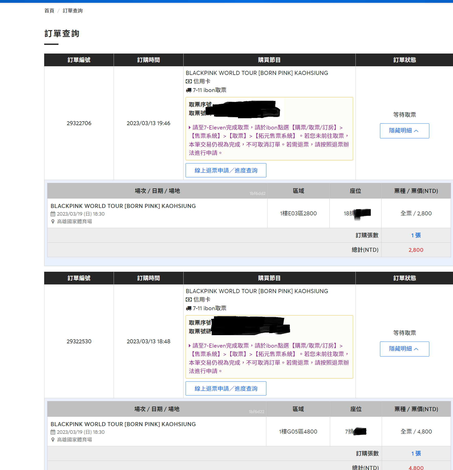The image size is (453, 470).
Task: Click order number 29322530
Action: click(x=79, y=342)
